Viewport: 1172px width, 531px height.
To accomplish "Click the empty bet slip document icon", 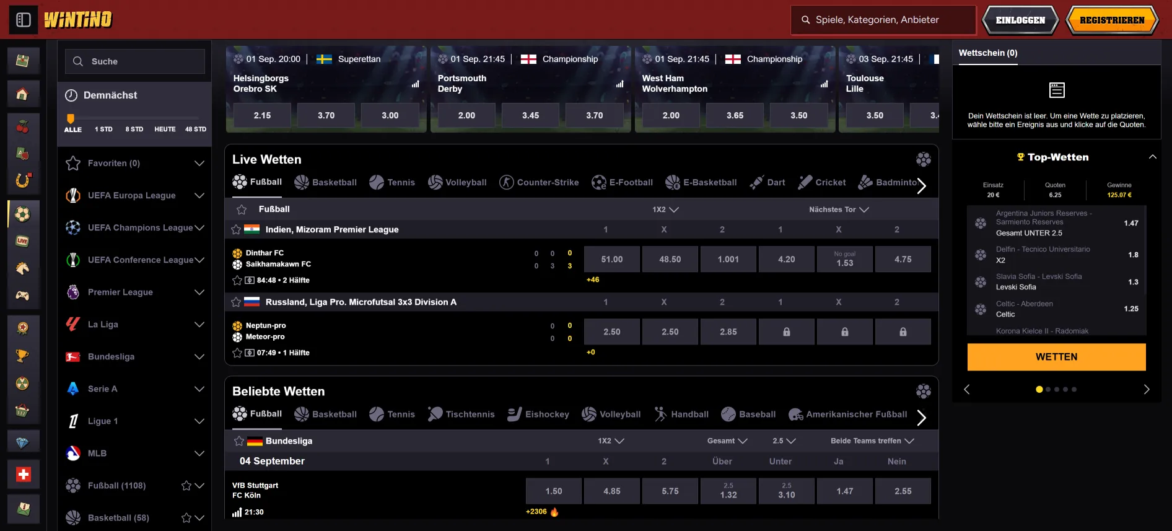I will 1057,90.
